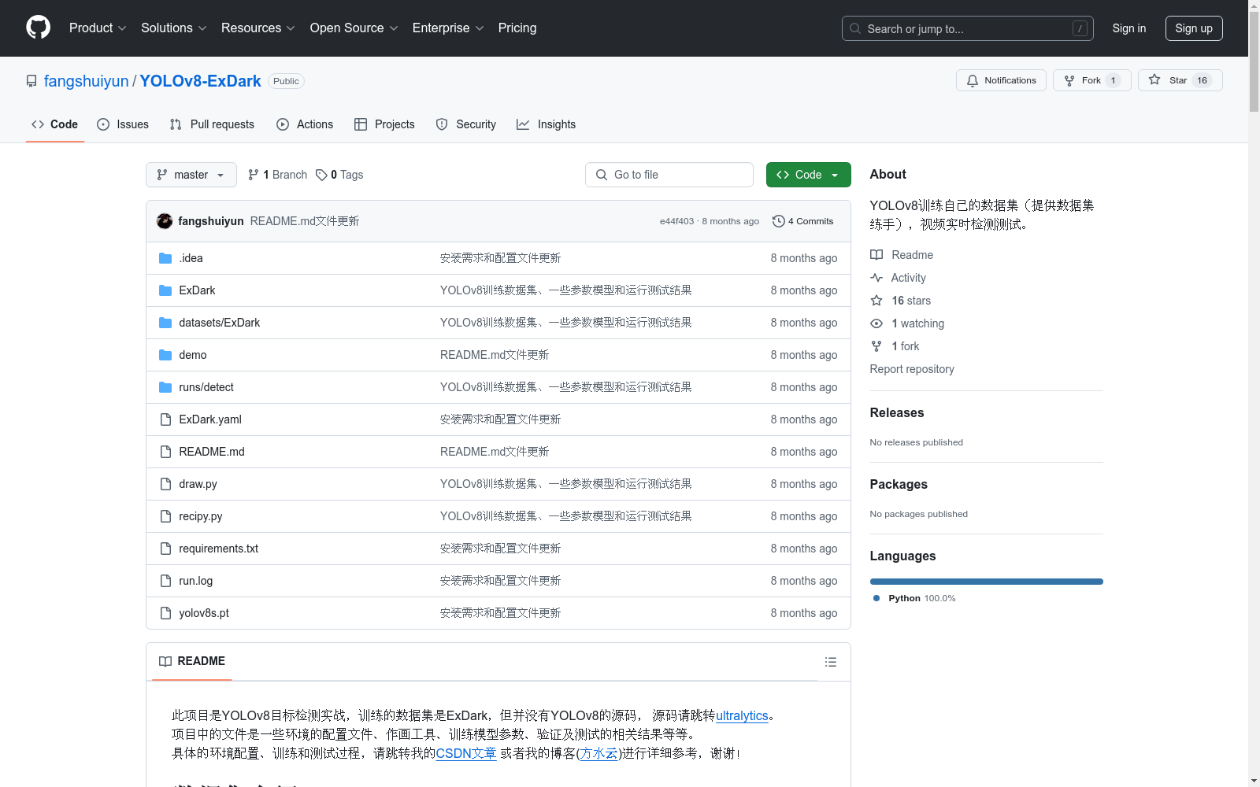Click the Report repository link
Image resolution: width=1260 pixels, height=787 pixels.
[912, 369]
